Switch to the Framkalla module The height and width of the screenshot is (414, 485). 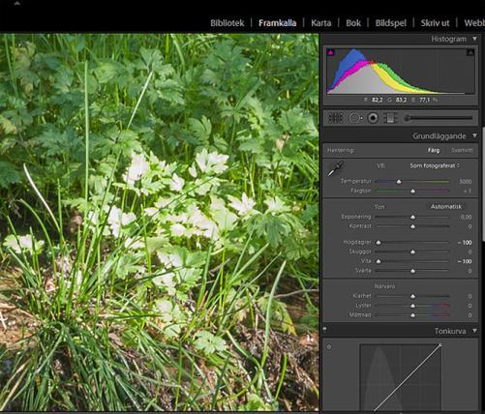pos(277,23)
